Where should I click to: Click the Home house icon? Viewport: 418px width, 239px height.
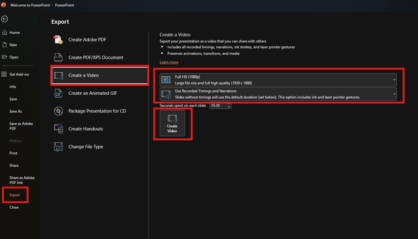4,32
